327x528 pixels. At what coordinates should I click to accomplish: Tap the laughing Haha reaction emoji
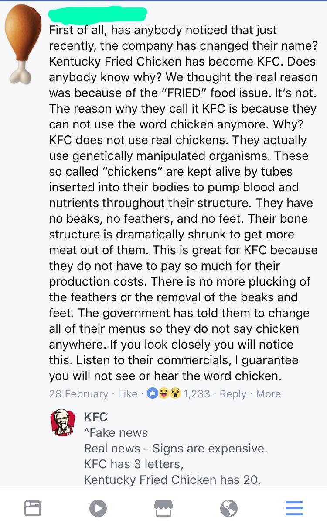tap(164, 393)
